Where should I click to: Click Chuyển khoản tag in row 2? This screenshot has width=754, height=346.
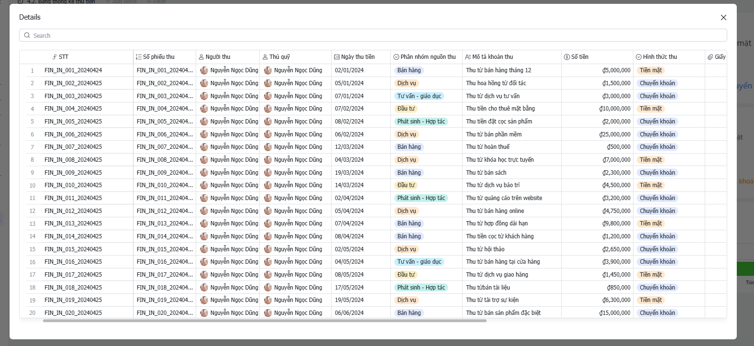pyautogui.click(x=657, y=83)
